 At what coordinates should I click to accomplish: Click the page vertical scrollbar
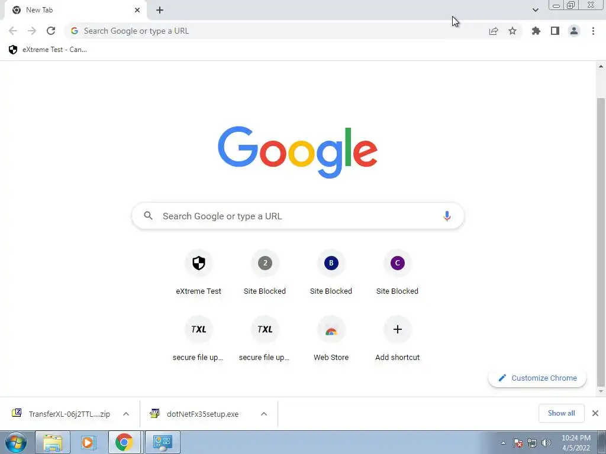tap(601, 241)
